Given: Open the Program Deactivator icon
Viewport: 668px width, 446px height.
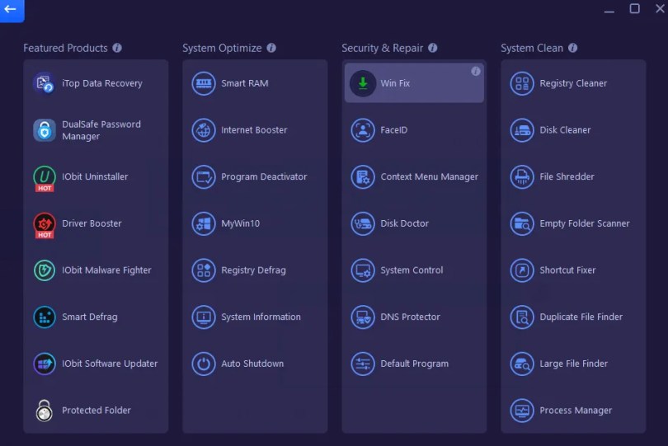Looking at the screenshot, I should [x=204, y=176].
